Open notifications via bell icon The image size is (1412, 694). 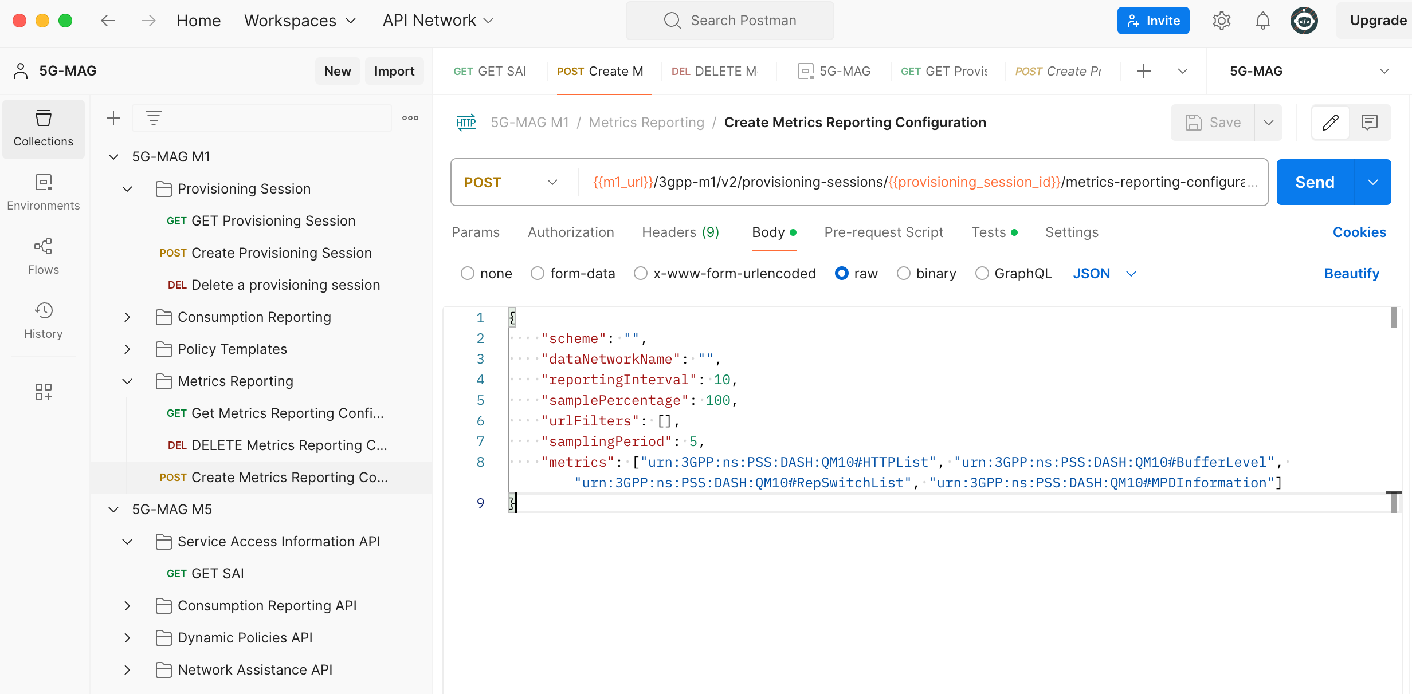pyautogui.click(x=1262, y=20)
